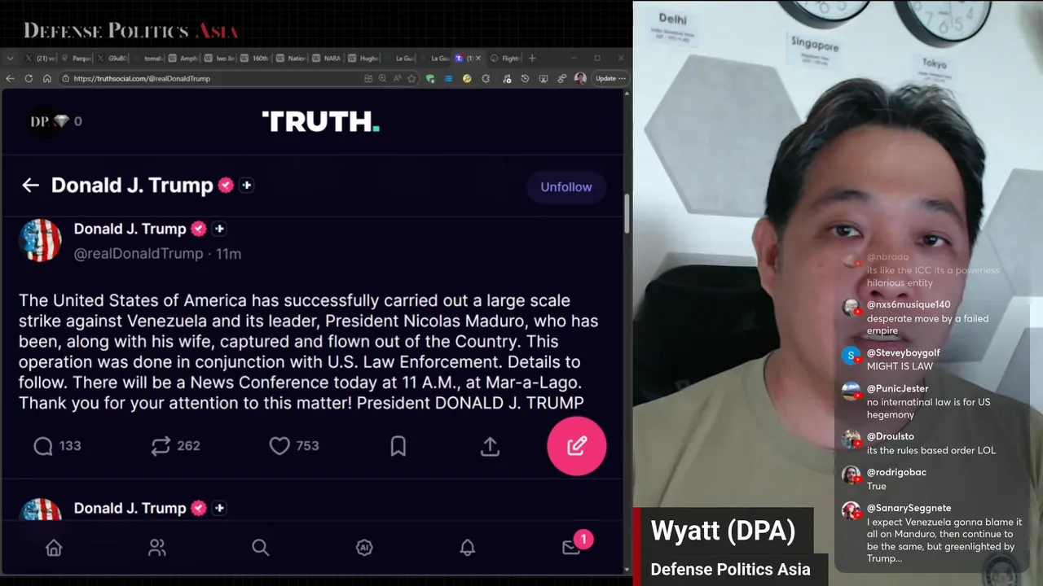Go to browser home page

pos(46,78)
